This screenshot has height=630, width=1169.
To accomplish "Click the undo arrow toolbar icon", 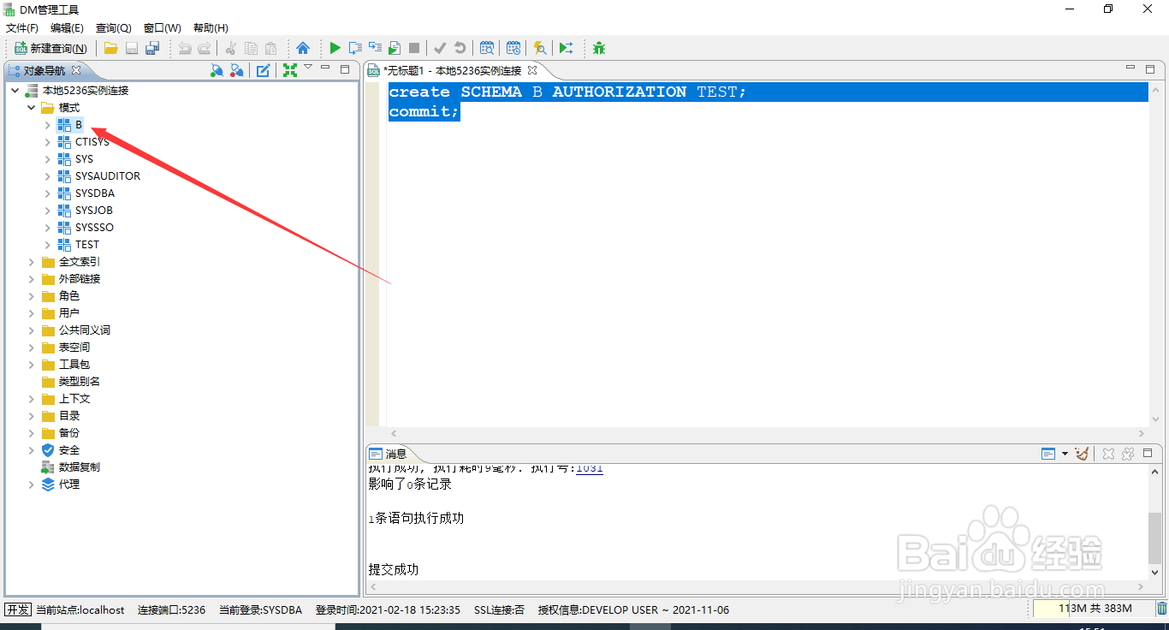I will pyautogui.click(x=185, y=49).
